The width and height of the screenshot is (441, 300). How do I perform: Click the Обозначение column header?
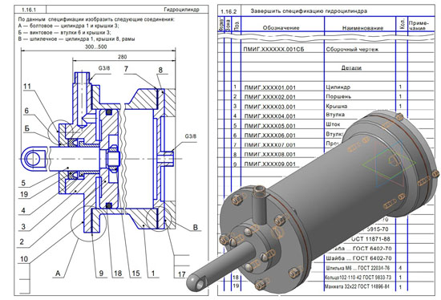tap(281, 28)
